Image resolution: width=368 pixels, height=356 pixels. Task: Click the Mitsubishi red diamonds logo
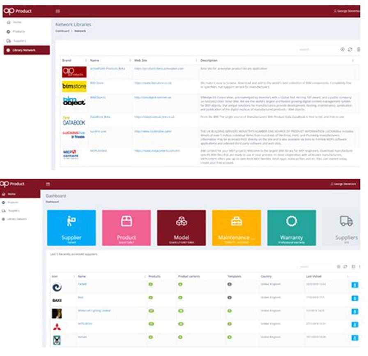coord(57,327)
